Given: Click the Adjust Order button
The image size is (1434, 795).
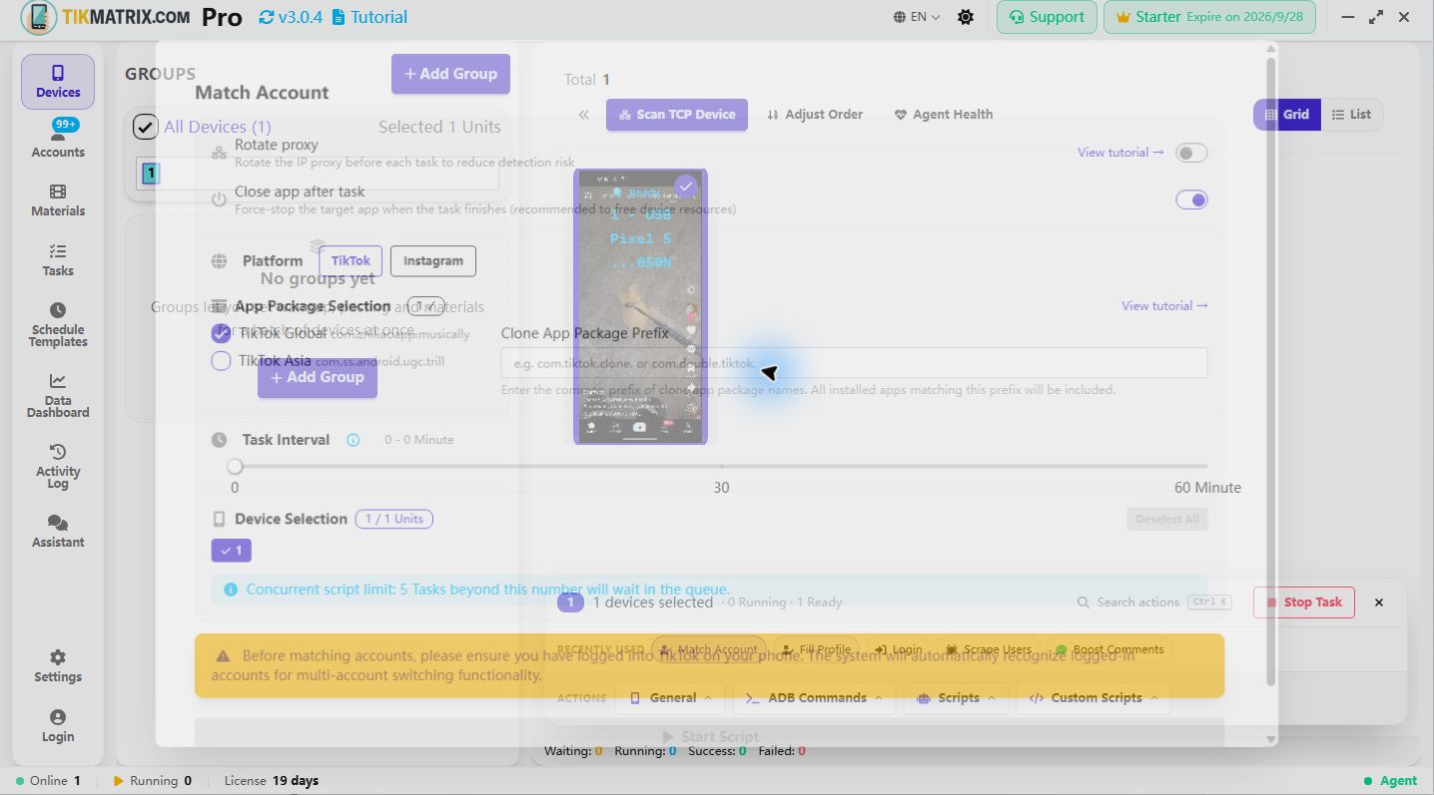Looking at the screenshot, I should (815, 115).
